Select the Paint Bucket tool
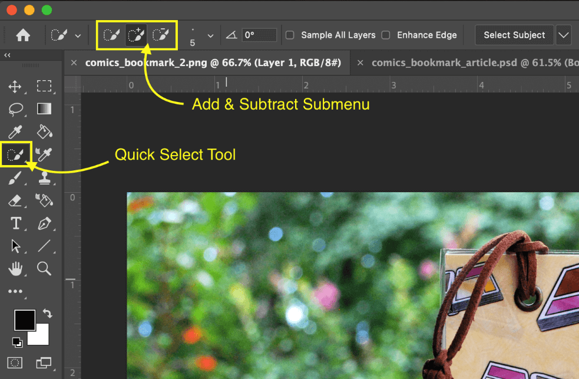 [44, 132]
